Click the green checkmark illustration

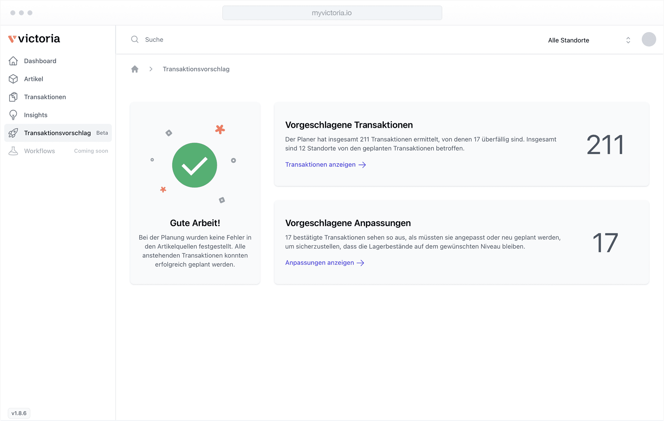[195, 165]
